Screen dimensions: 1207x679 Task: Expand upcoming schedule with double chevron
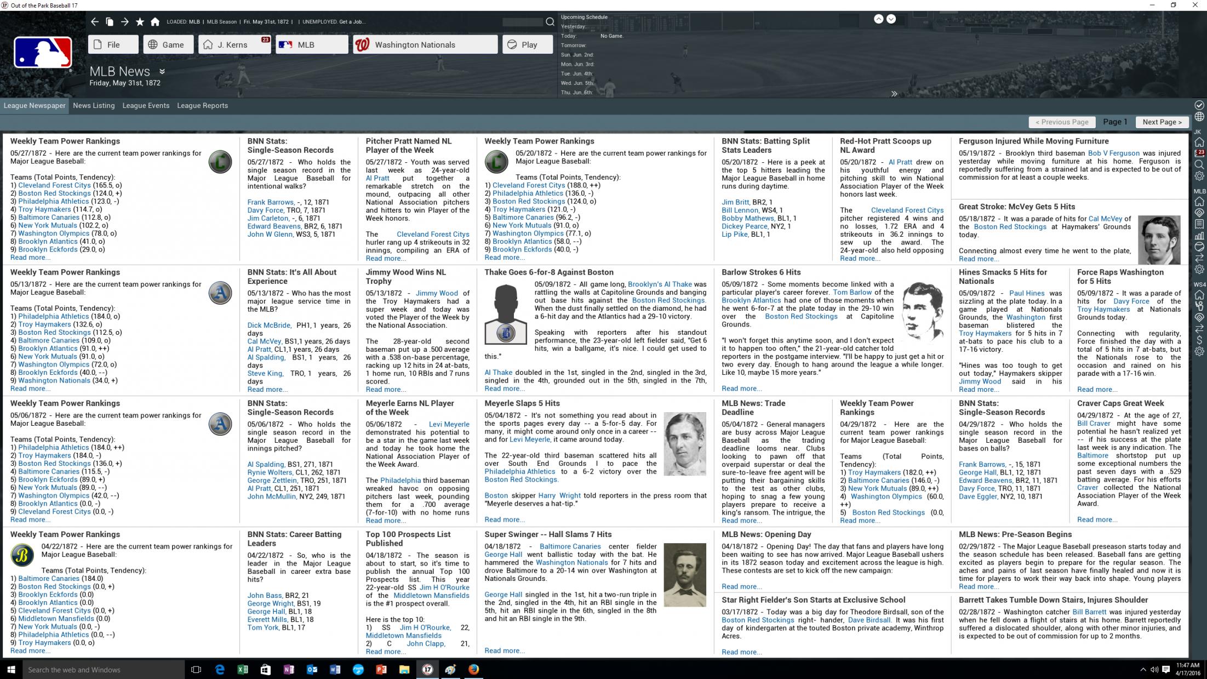pyautogui.click(x=894, y=94)
